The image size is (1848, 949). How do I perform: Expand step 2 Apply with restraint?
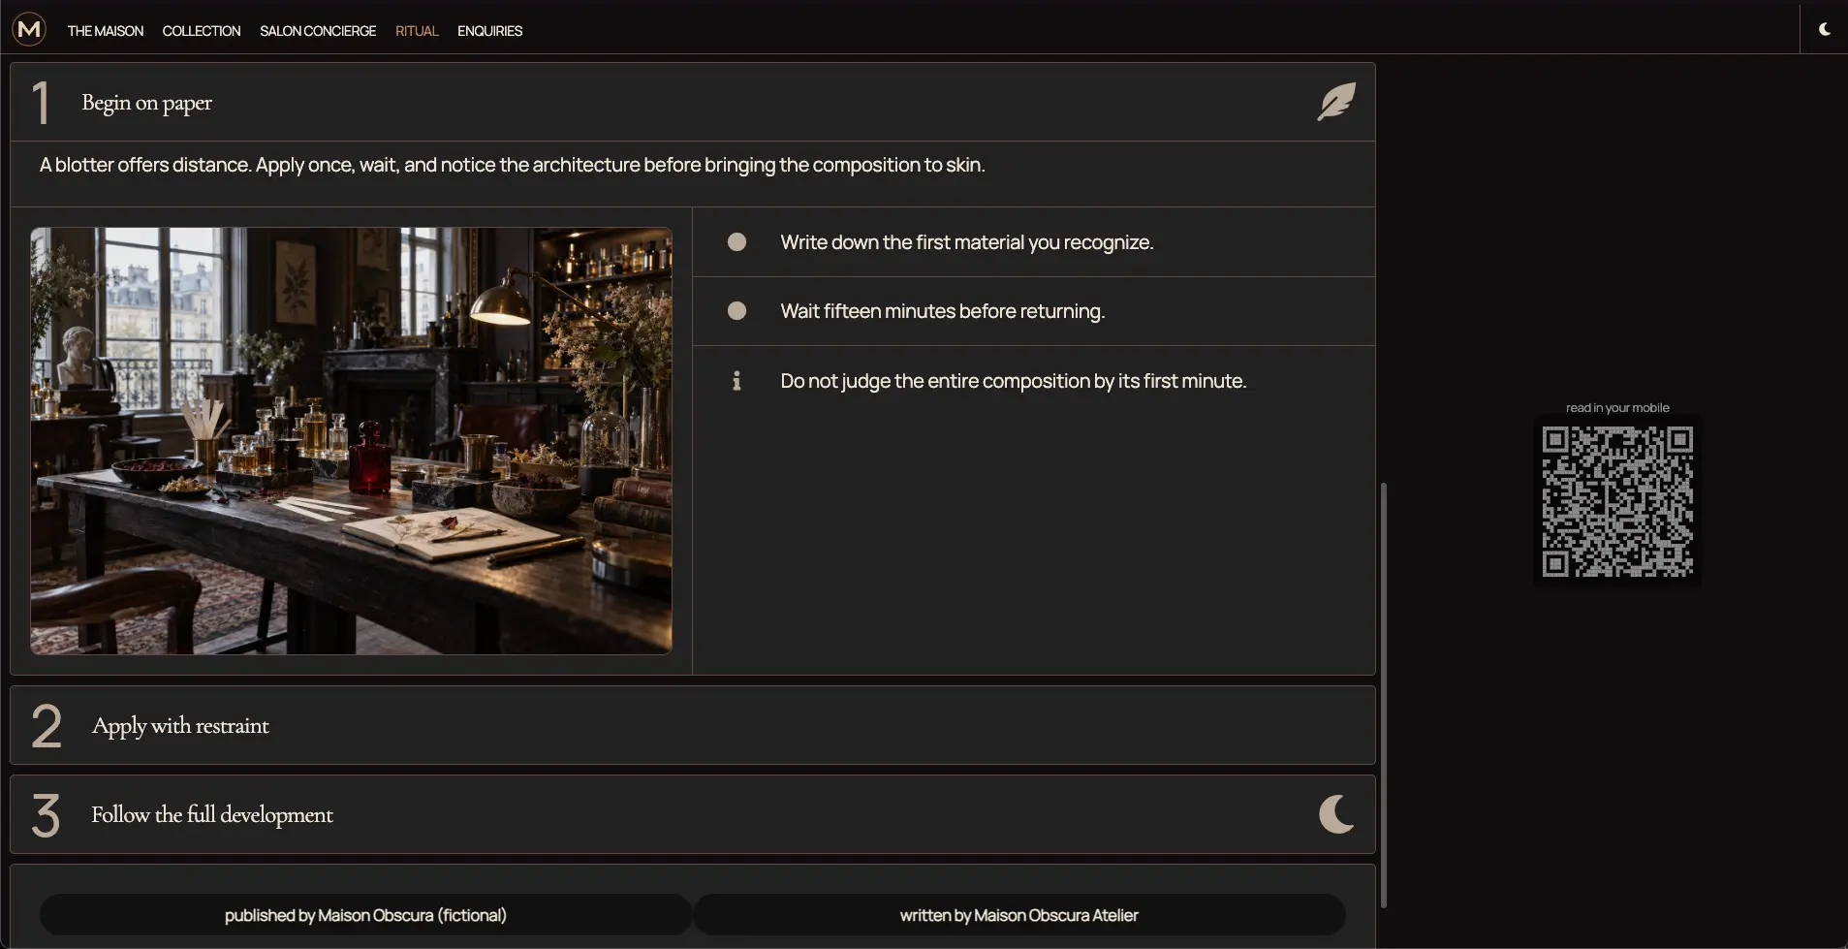tap(693, 725)
